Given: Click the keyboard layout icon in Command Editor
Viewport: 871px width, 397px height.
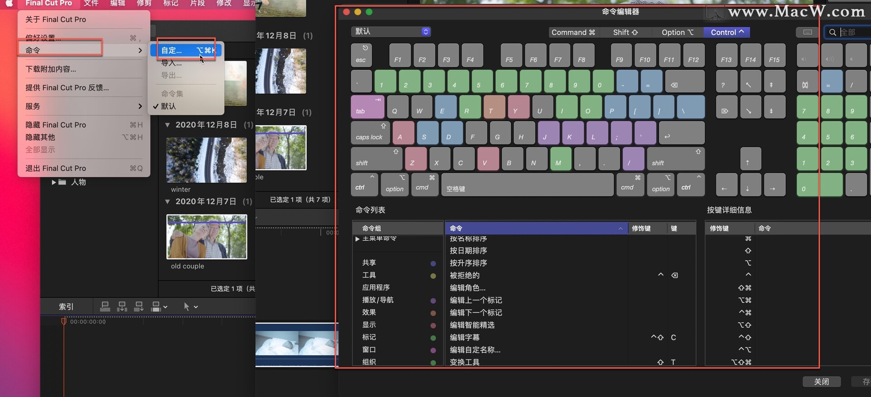Looking at the screenshot, I should pos(807,32).
